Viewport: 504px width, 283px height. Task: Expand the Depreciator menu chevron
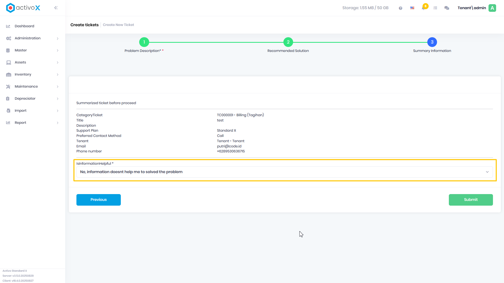pyautogui.click(x=58, y=99)
